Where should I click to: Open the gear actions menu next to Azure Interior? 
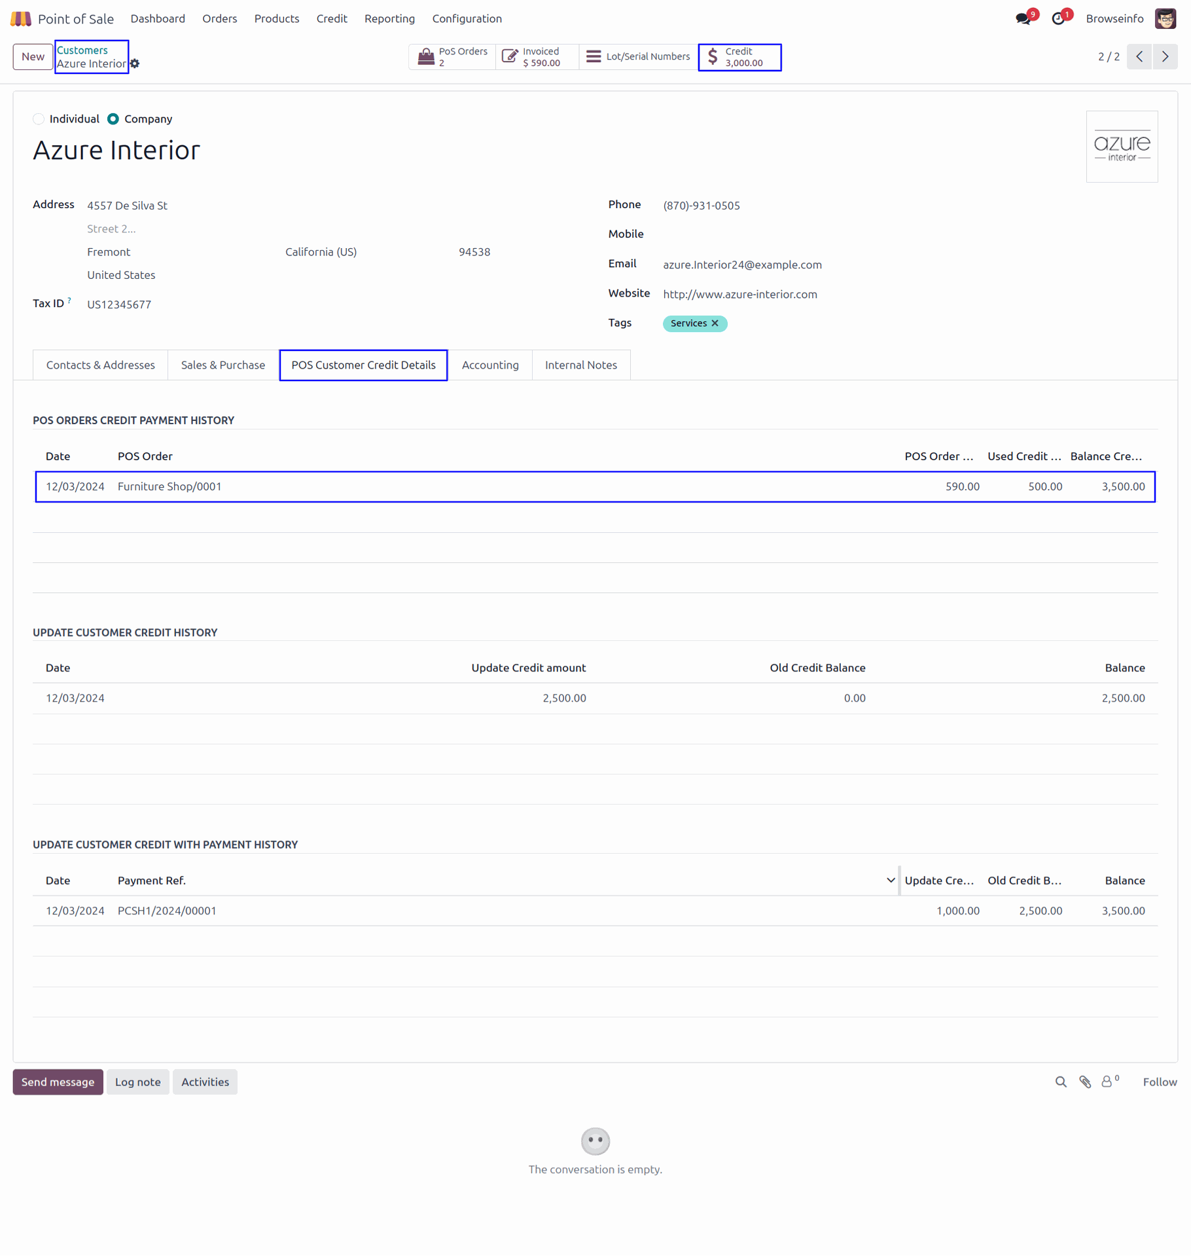pyautogui.click(x=135, y=64)
